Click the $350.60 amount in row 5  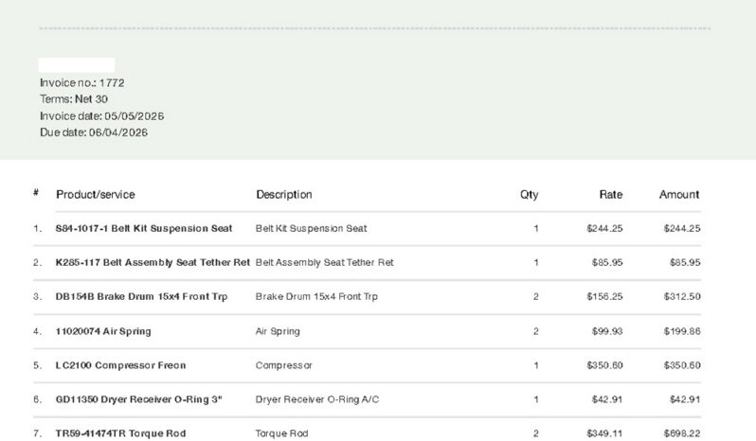(682, 365)
